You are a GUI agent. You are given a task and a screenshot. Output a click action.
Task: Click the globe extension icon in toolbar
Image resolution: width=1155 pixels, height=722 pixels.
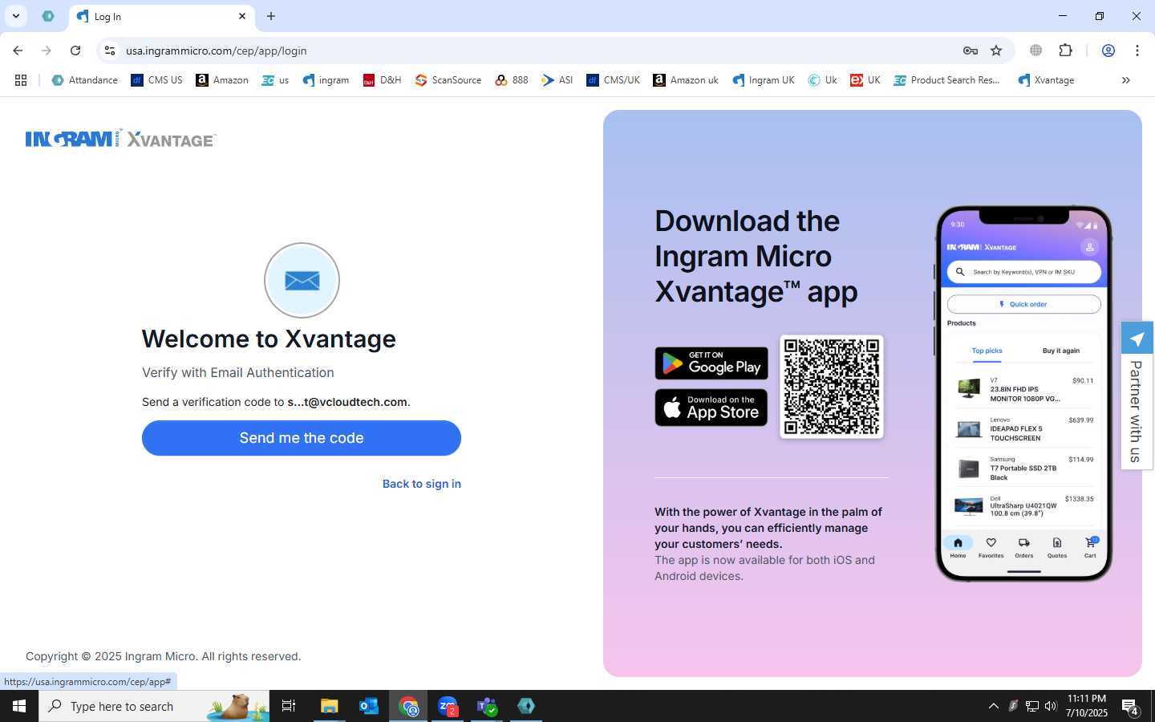(x=1036, y=51)
